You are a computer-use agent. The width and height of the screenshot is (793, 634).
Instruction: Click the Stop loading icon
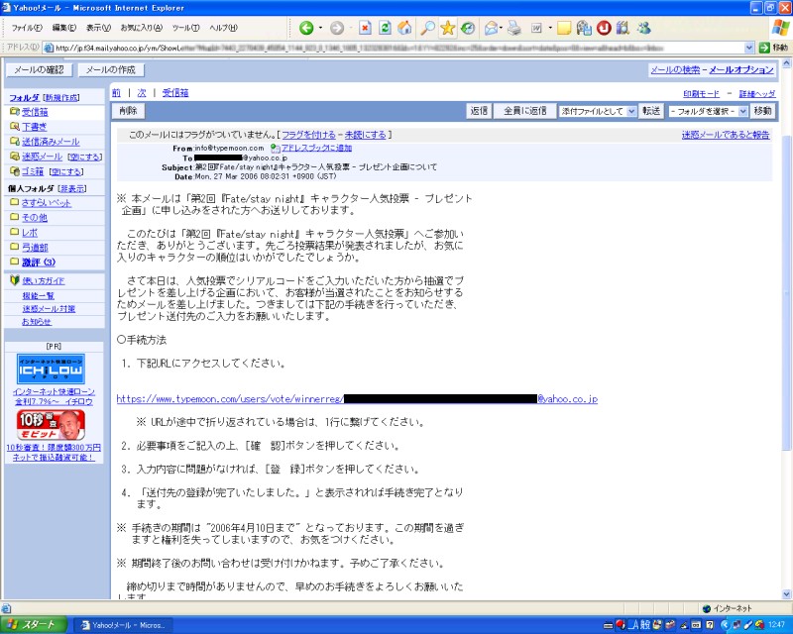click(x=365, y=28)
